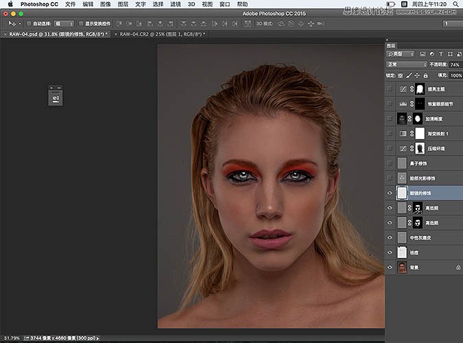Select the 压暗环境 layer mask thumbnail
The height and width of the screenshot is (343, 463).
420,148
